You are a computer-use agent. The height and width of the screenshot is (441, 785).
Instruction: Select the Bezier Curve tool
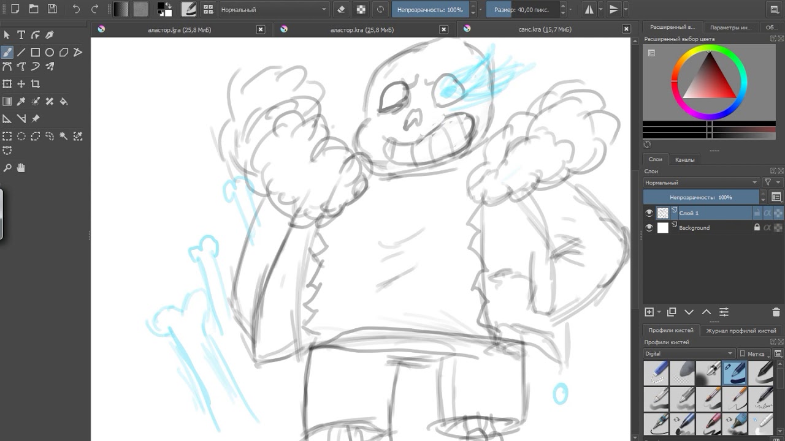click(7, 67)
